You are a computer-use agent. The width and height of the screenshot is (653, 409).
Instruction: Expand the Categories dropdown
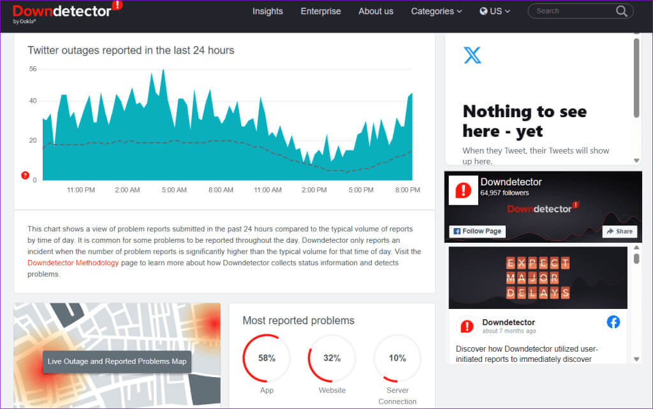(x=436, y=11)
